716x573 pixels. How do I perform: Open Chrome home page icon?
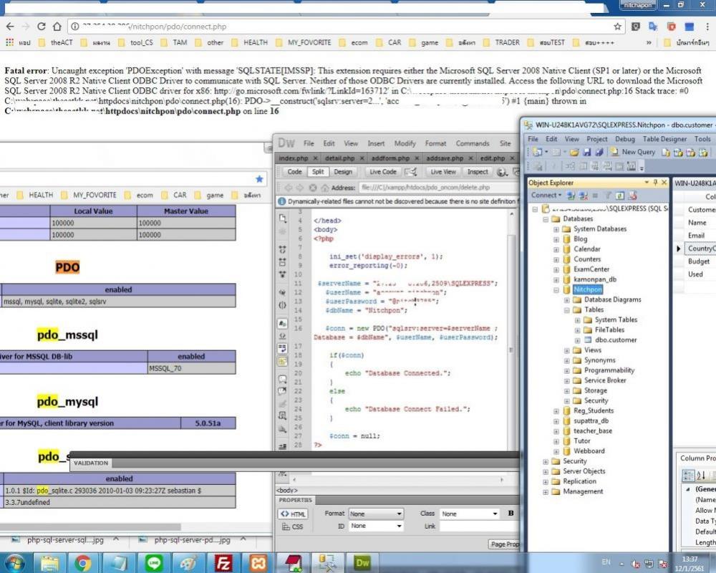[57, 27]
